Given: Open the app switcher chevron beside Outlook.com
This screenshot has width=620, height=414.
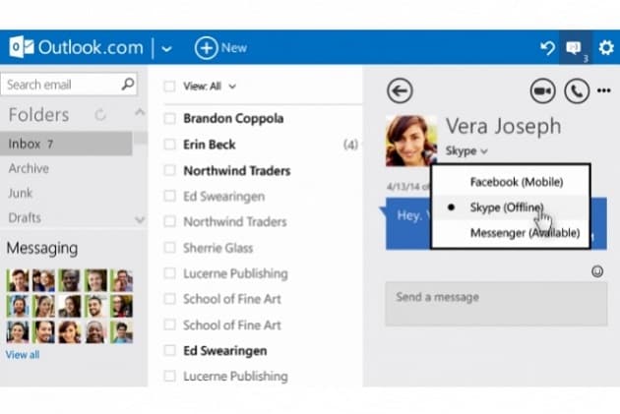Looking at the screenshot, I should click(166, 49).
